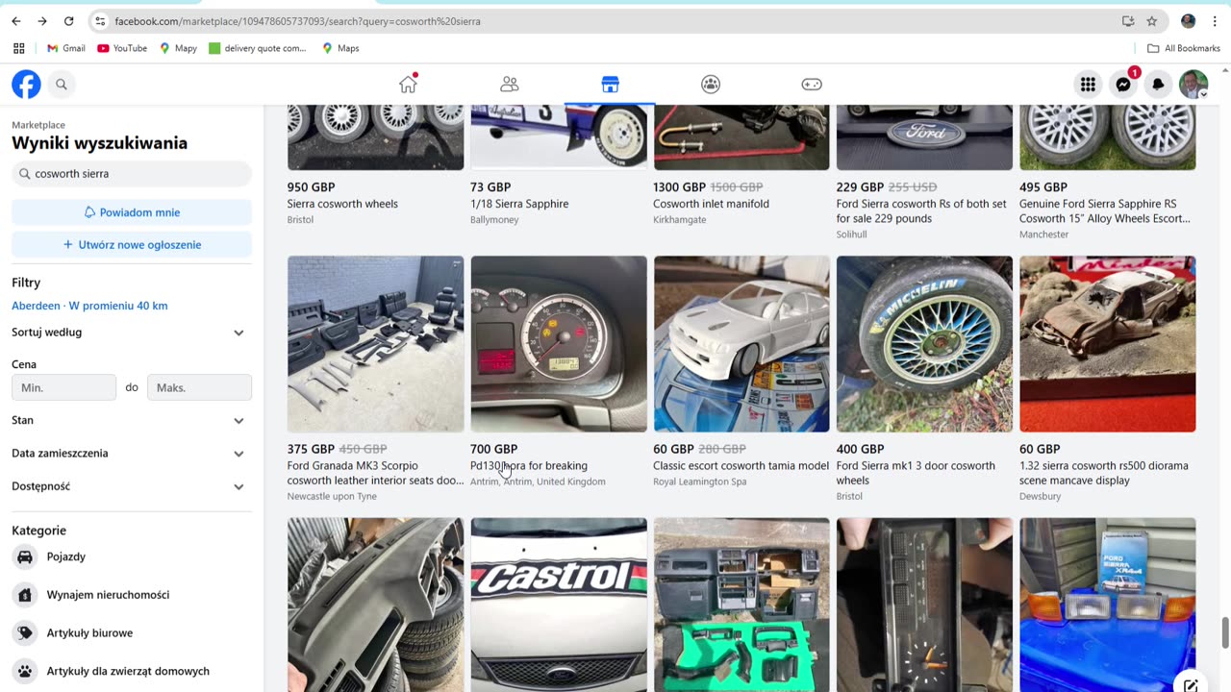The image size is (1231, 692).
Task: Open 1.32 sierra cosworth rs500 diorama listing
Action: [1104, 473]
